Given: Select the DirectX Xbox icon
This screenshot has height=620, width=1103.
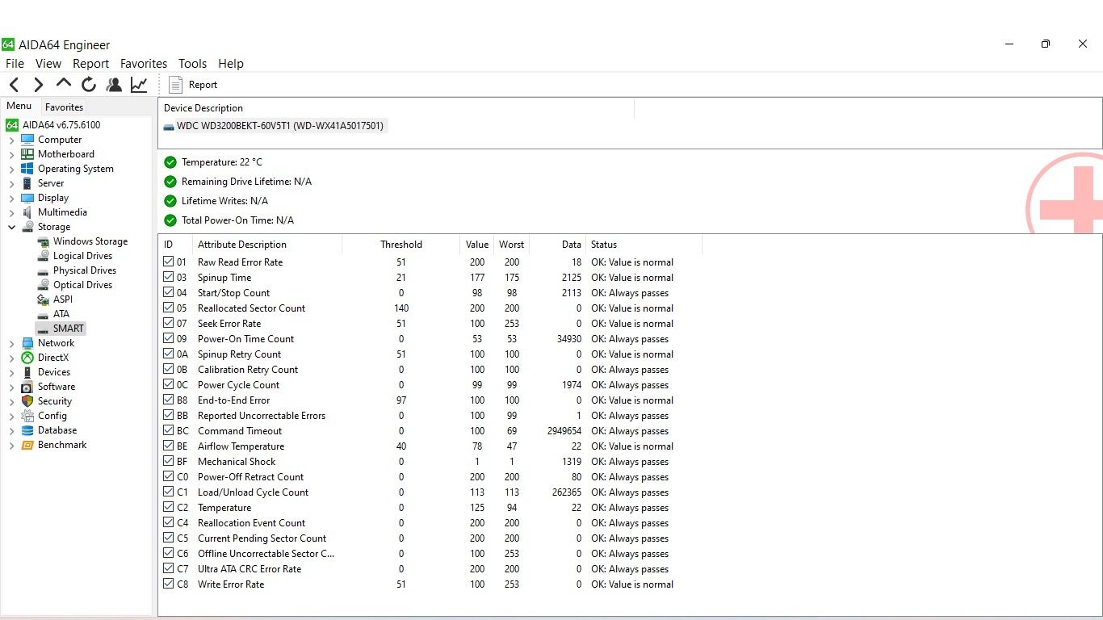Looking at the screenshot, I should pyautogui.click(x=27, y=358).
